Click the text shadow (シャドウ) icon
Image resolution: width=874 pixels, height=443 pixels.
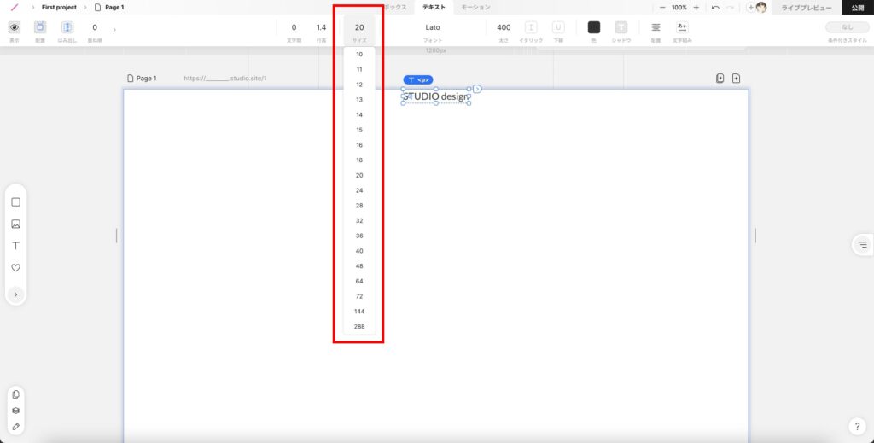621,27
